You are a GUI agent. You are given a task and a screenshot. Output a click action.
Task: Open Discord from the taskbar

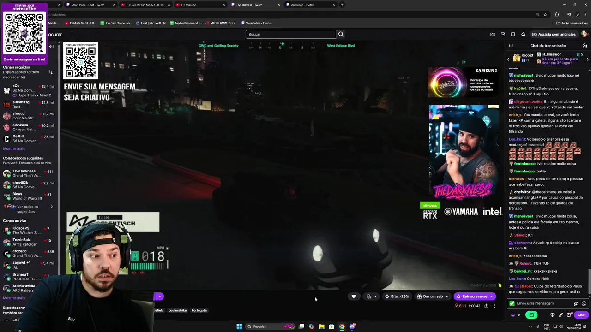352,326
